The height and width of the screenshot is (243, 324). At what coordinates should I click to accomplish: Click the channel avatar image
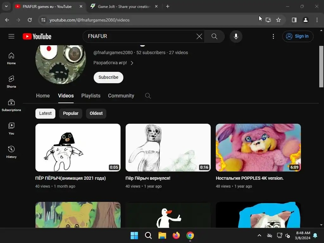(x=61, y=64)
